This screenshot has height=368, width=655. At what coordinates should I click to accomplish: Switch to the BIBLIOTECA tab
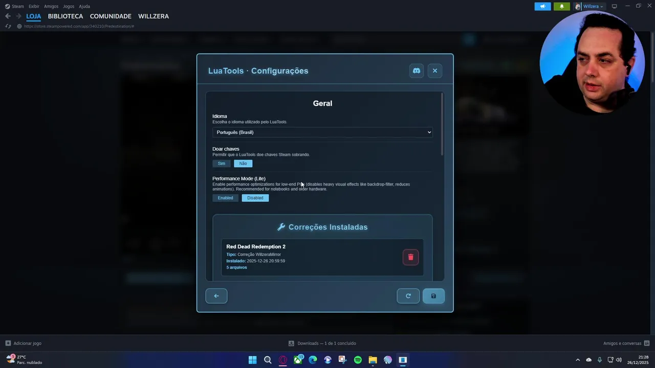(65, 16)
